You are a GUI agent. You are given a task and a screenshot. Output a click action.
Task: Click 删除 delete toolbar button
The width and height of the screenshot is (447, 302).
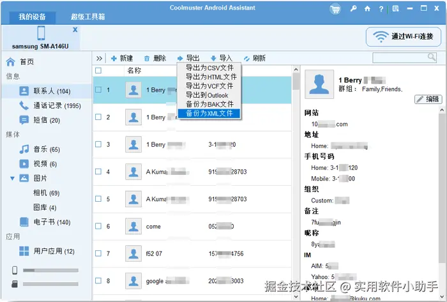[x=155, y=58]
